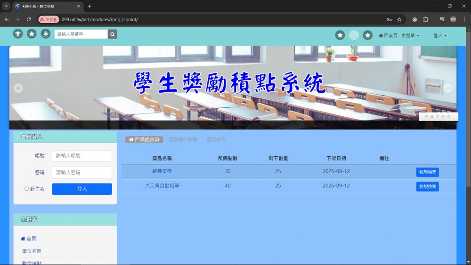The width and height of the screenshot is (471, 265).
Task: Expand the 主選單 dropdown in the navbar
Action: pyautogui.click(x=410, y=35)
